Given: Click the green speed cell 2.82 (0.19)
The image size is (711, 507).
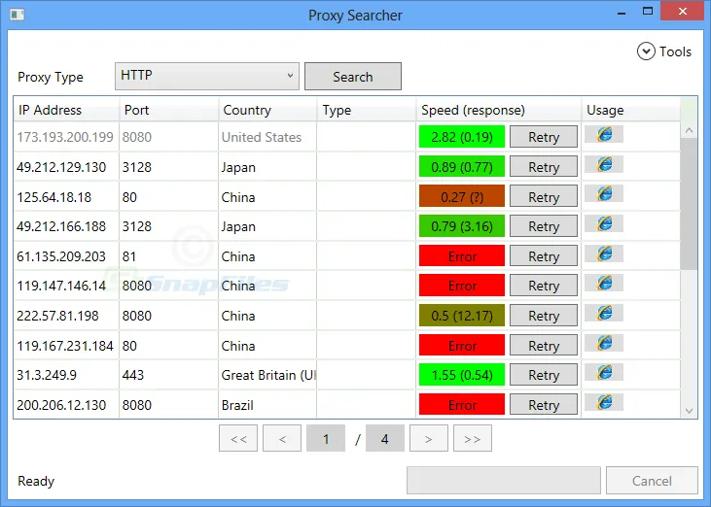Looking at the screenshot, I should pyautogui.click(x=462, y=137).
